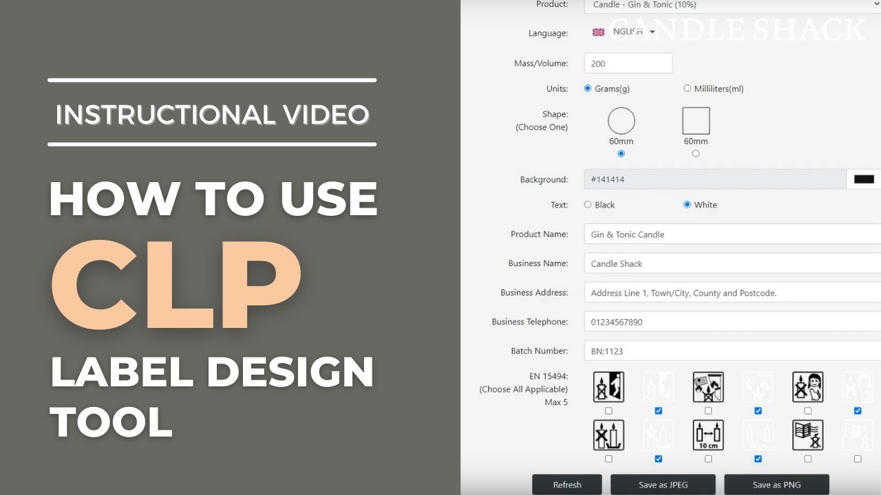Click the white 'keep away from children' pictogram
The width and height of the screenshot is (881, 495).
click(858, 387)
